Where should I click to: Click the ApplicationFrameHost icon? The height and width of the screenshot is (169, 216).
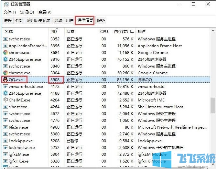(5, 46)
